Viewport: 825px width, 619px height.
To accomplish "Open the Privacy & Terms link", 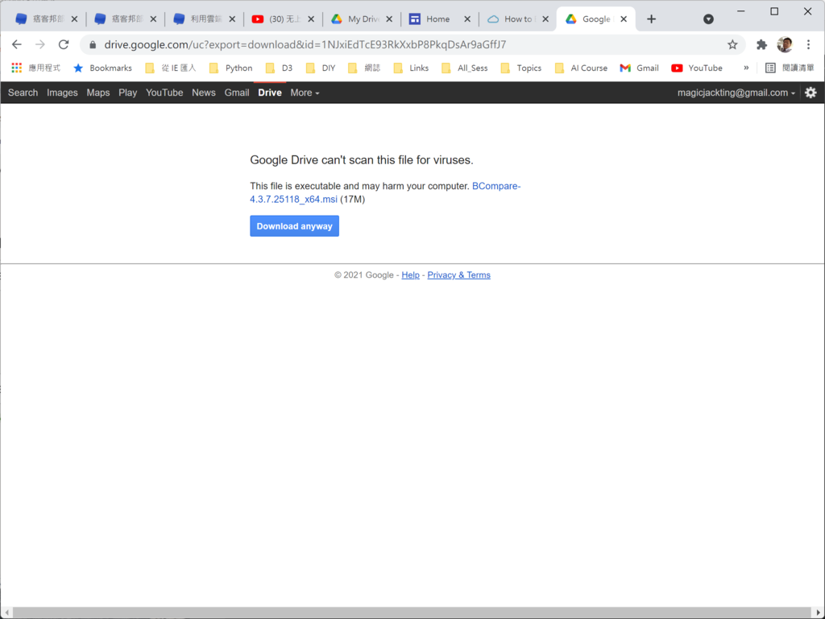I will [x=458, y=274].
